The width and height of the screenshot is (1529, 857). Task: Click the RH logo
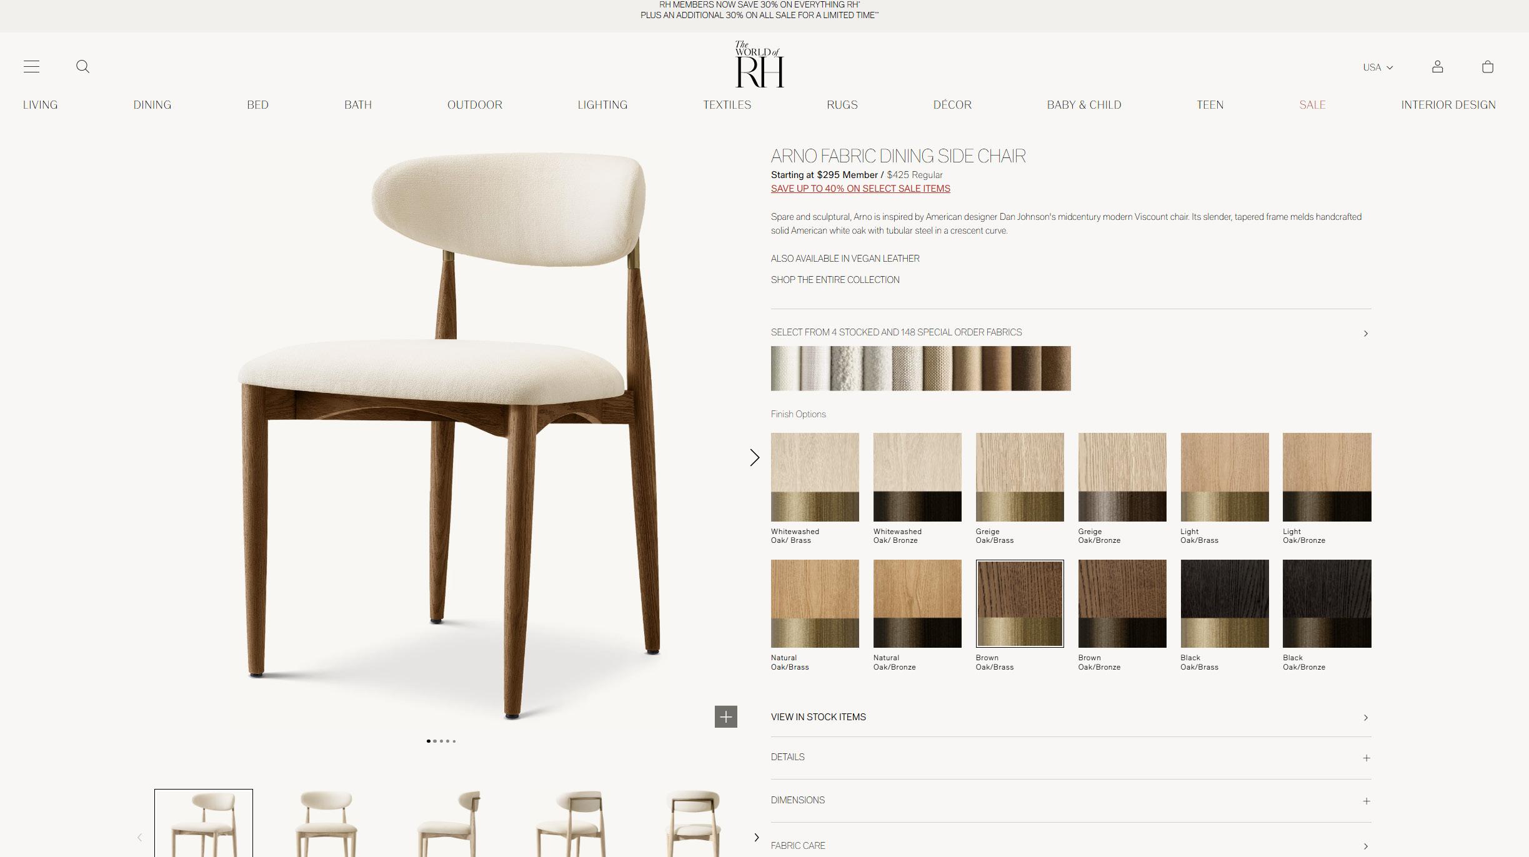click(759, 65)
